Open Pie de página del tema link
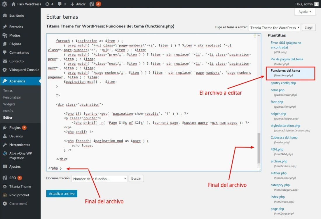The image size is (321, 219). pyautogui.click(x=287, y=59)
